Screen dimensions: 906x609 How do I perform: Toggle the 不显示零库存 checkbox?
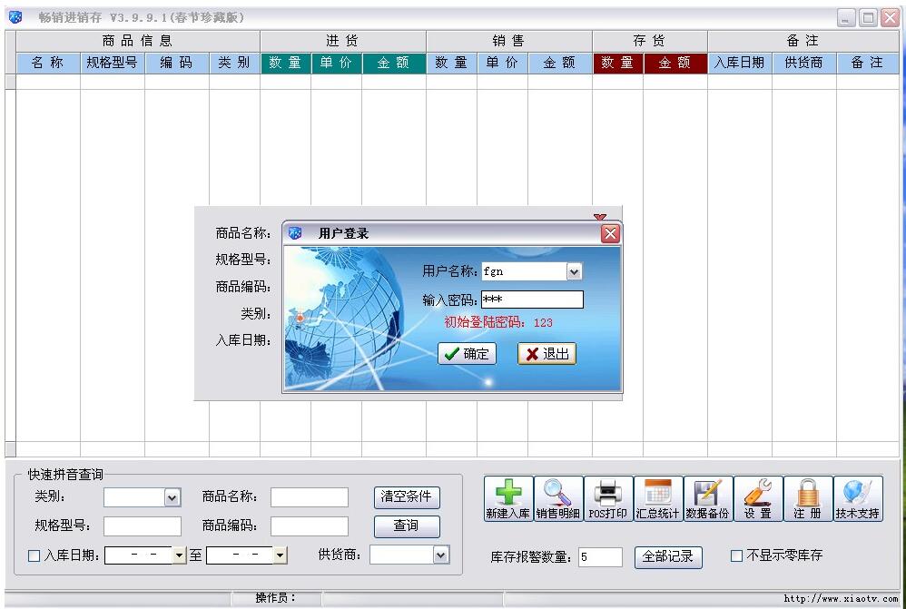tap(737, 555)
